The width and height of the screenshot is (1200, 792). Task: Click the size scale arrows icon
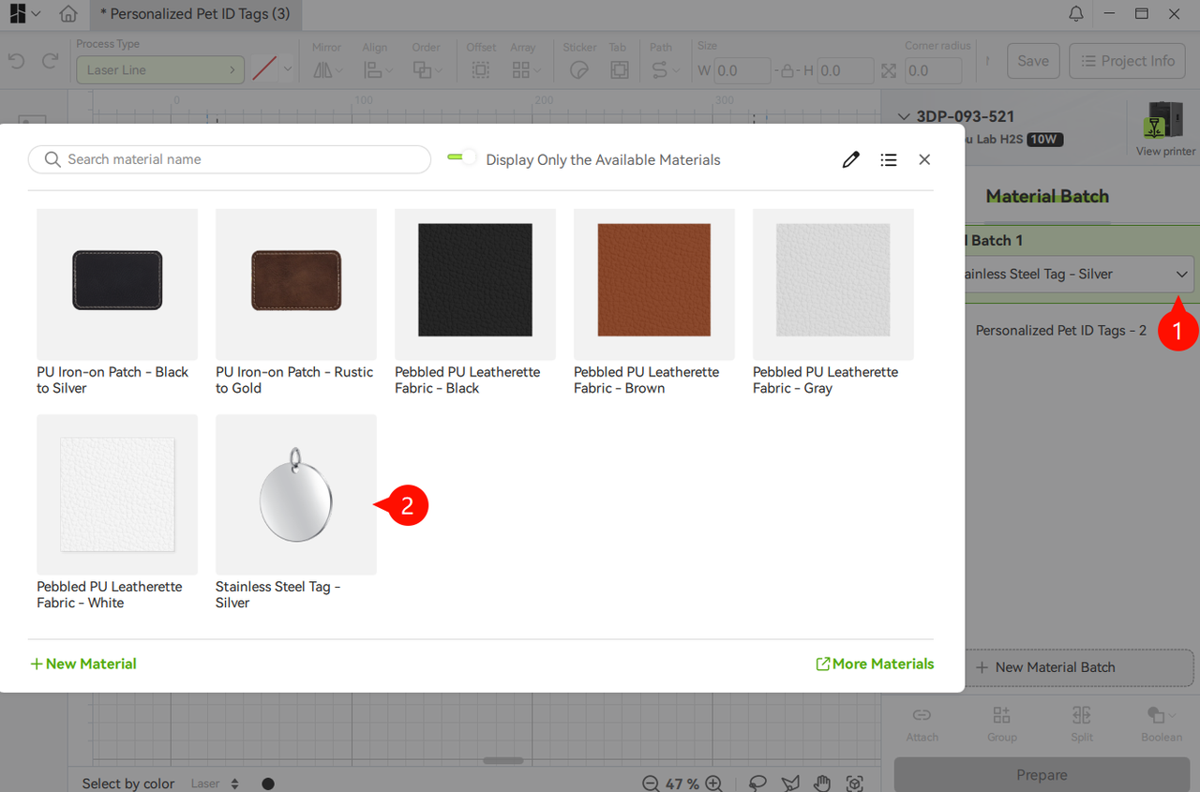click(889, 70)
